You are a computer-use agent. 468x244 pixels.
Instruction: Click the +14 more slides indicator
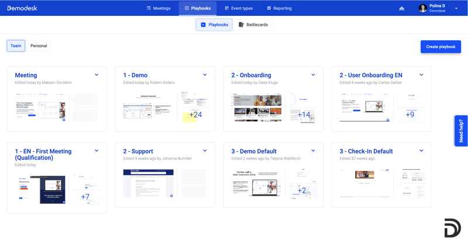point(304,114)
